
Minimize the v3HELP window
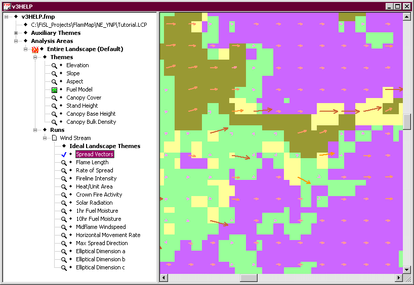click(389, 7)
